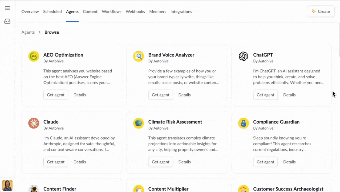The height and width of the screenshot is (192, 340).
Task: Click the Agents breadcrumb link
Action: pyautogui.click(x=28, y=32)
